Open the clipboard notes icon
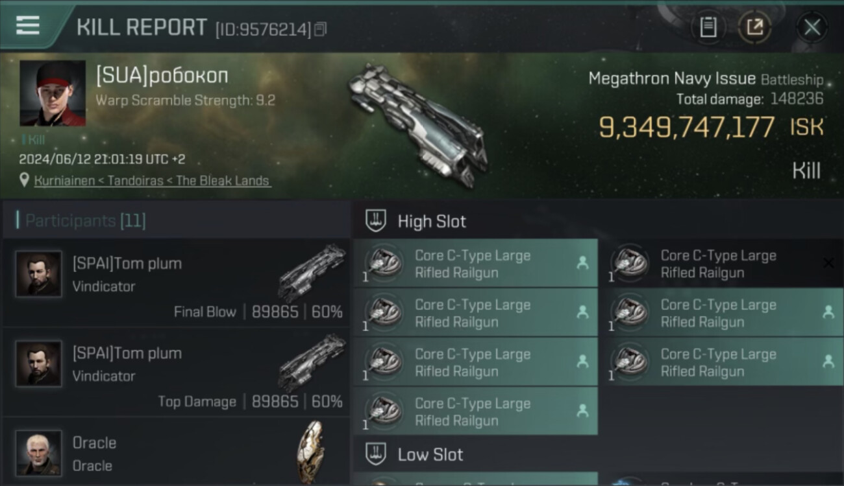The height and width of the screenshot is (486, 844). tap(708, 27)
